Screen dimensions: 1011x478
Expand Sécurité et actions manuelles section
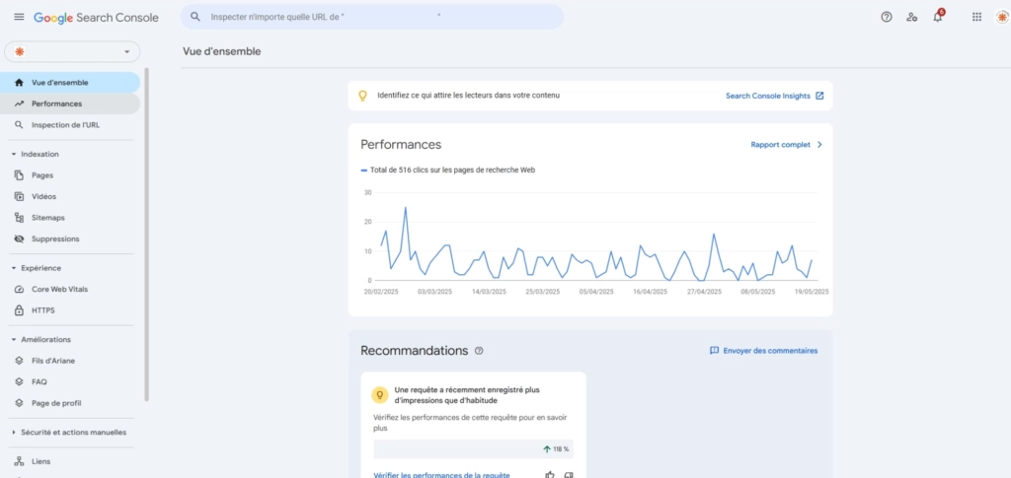point(14,433)
